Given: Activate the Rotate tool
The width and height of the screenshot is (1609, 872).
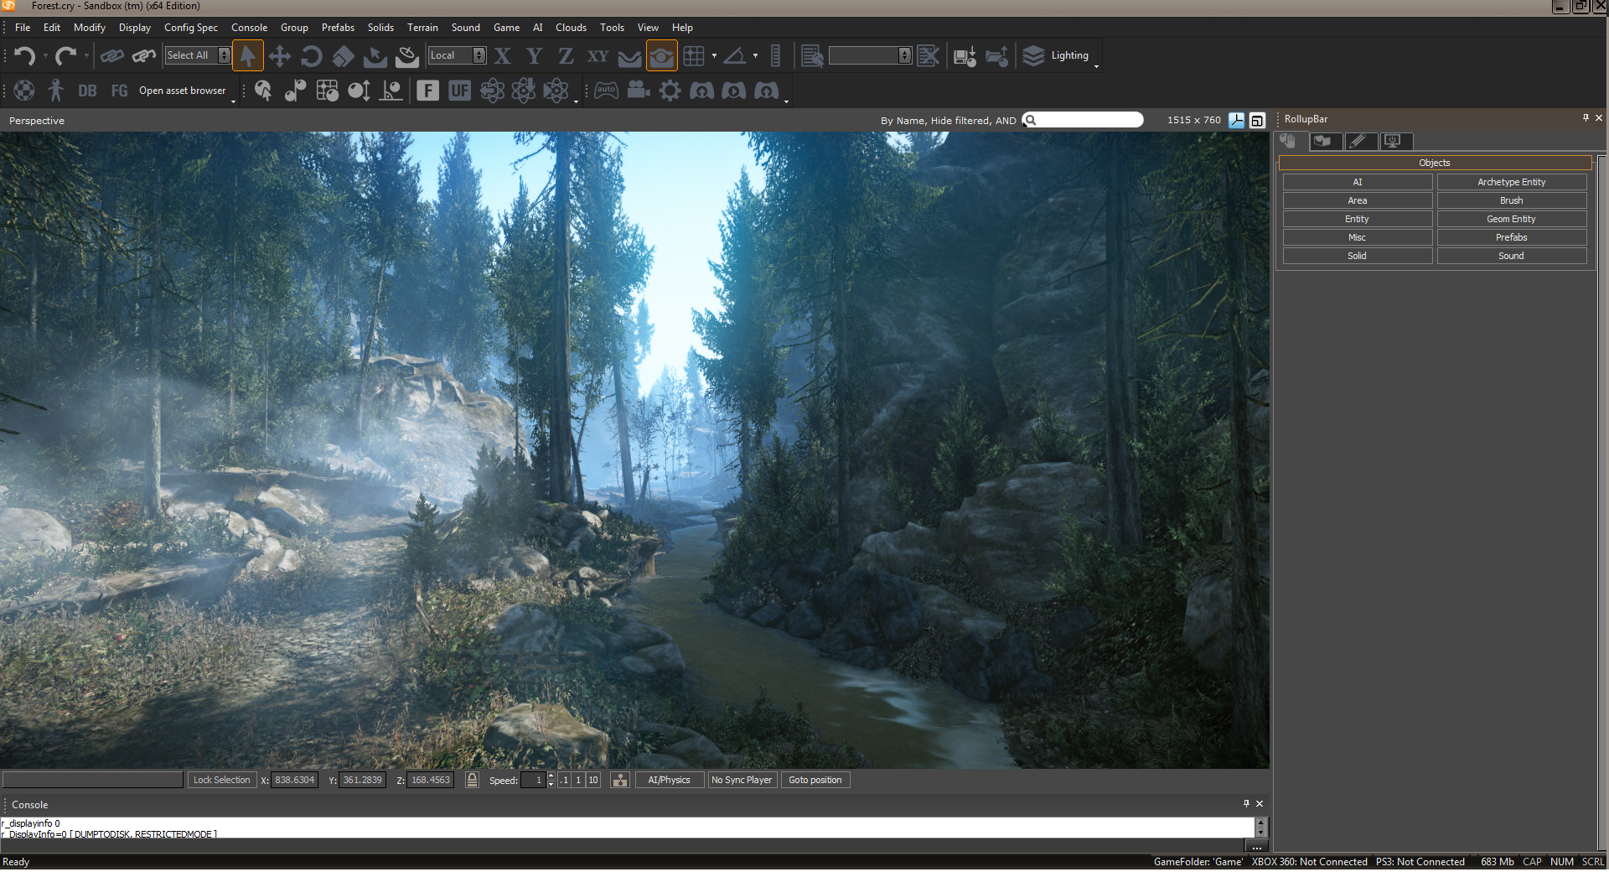Looking at the screenshot, I should [x=311, y=56].
